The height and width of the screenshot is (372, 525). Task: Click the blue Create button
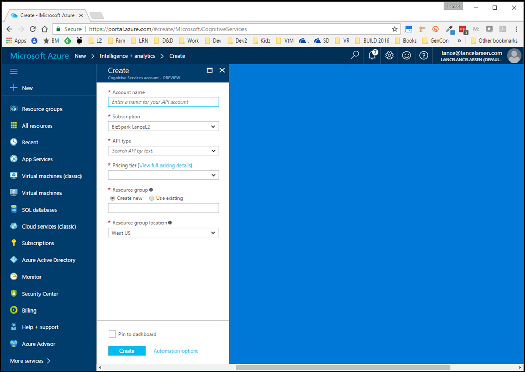click(x=127, y=350)
